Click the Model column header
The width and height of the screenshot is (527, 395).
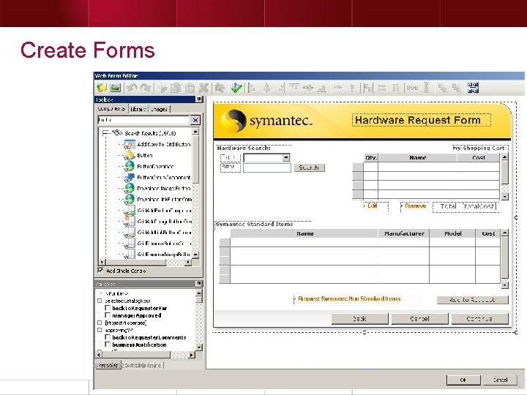tap(453, 233)
